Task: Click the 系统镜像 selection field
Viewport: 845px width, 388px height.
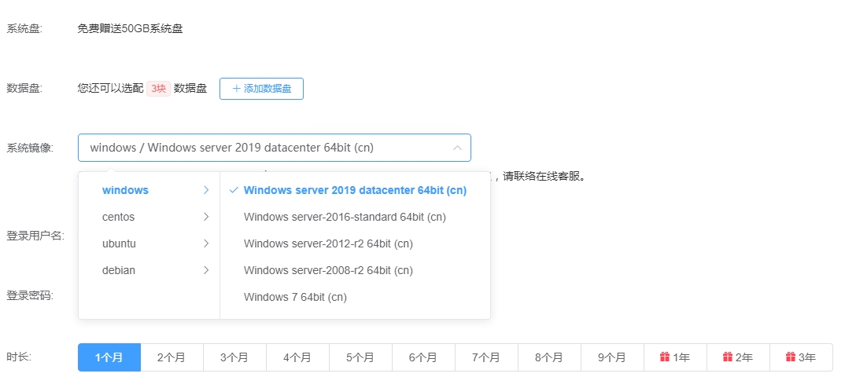Action: pos(275,148)
